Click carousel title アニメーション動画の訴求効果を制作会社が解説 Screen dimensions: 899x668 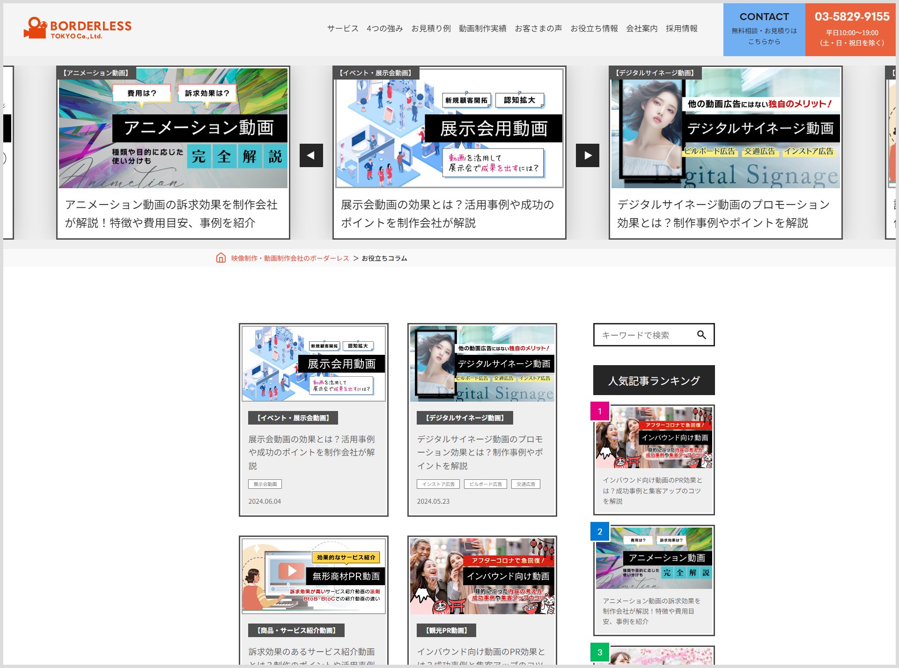point(171,213)
